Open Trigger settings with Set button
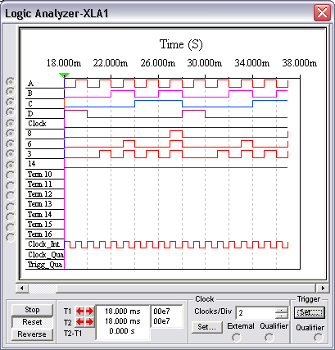The width and height of the screenshot is (335, 350). click(x=310, y=312)
